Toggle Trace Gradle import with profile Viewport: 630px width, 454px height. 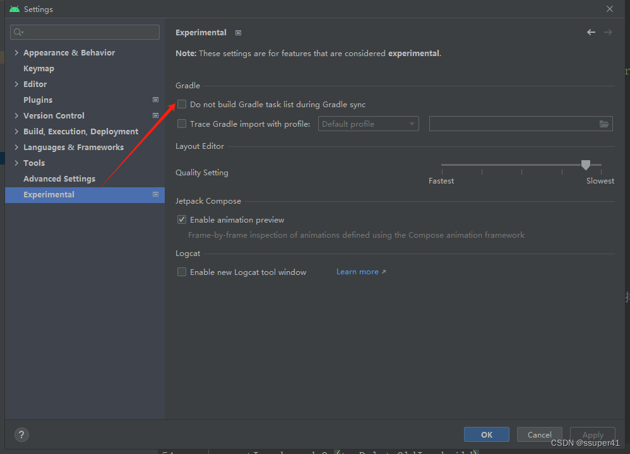(x=182, y=124)
